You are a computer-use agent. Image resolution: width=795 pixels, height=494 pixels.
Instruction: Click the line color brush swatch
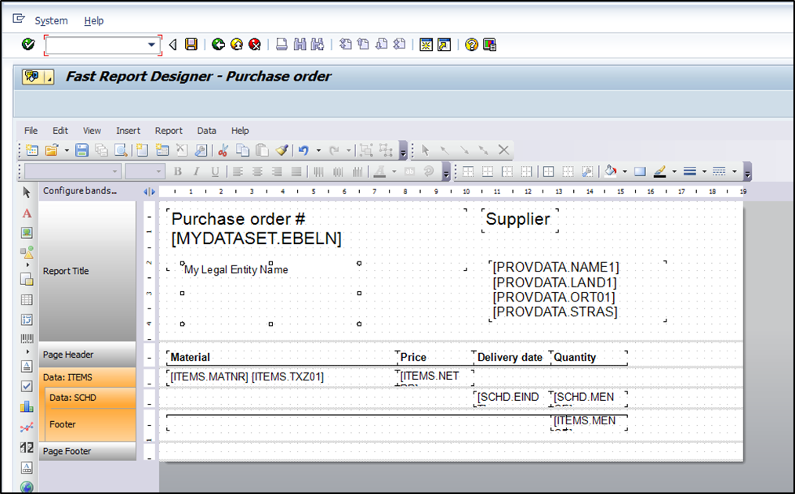coord(659,171)
